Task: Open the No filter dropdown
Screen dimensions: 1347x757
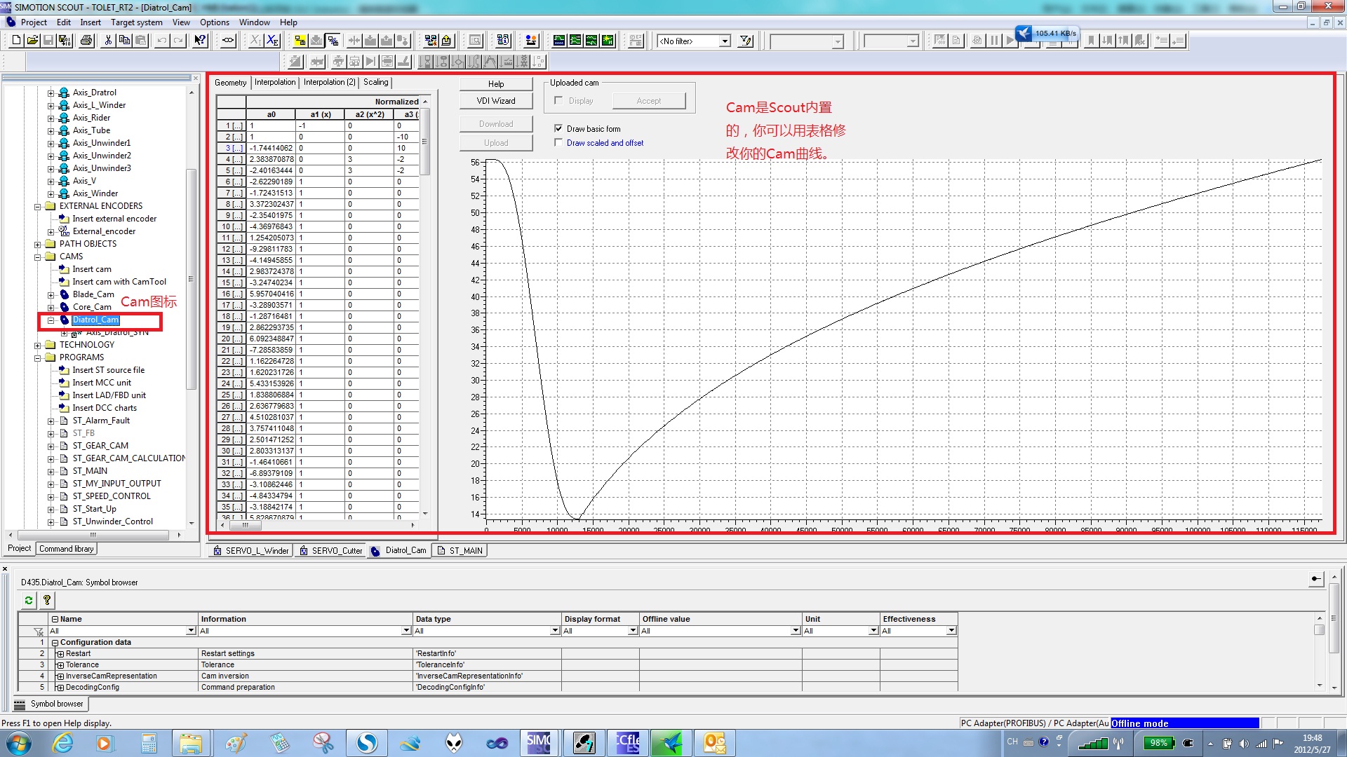Action: tap(725, 41)
